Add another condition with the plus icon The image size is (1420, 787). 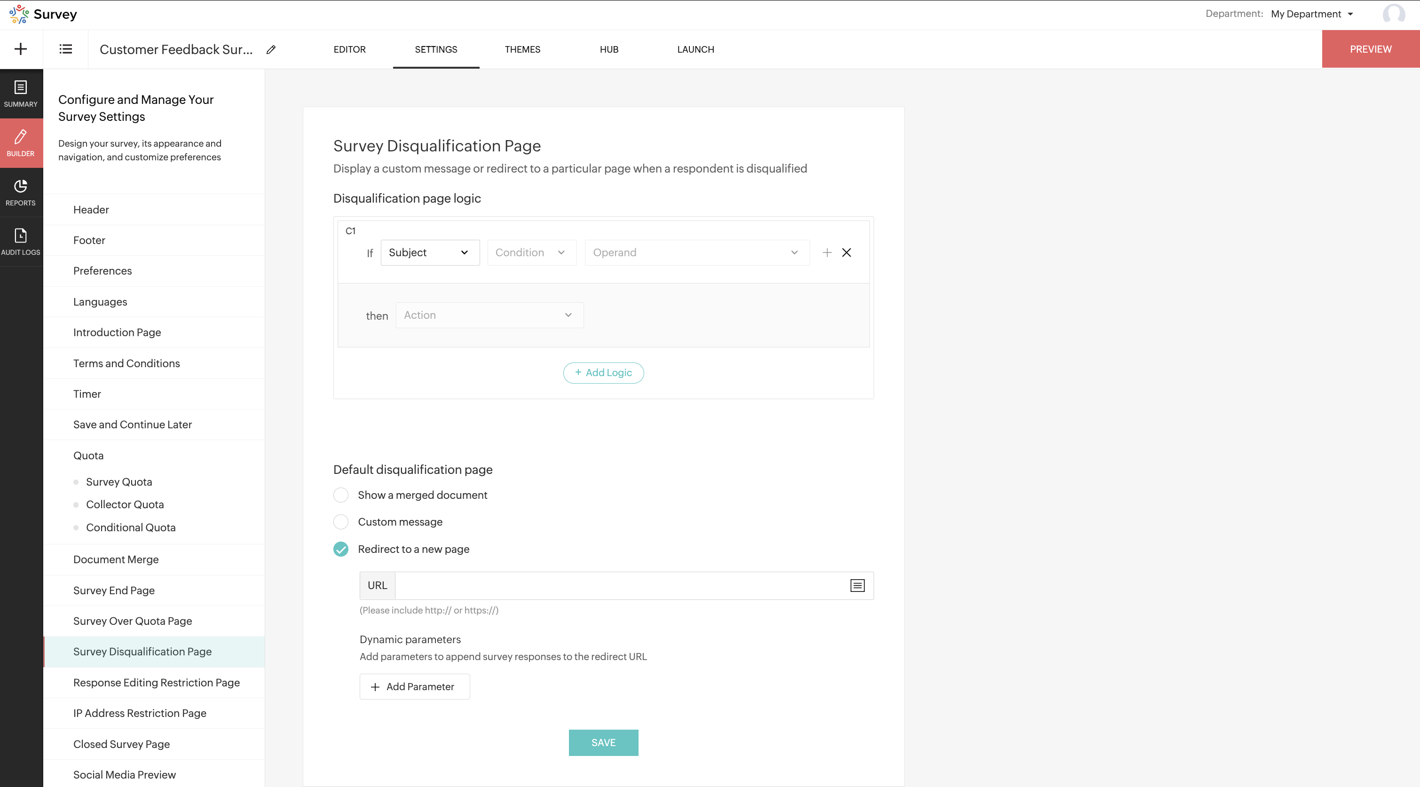826,252
